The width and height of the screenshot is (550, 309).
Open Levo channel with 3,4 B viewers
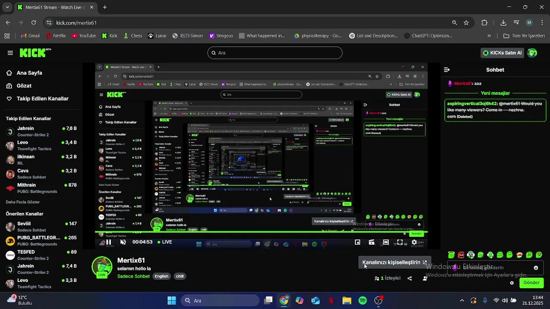coord(41,145)
